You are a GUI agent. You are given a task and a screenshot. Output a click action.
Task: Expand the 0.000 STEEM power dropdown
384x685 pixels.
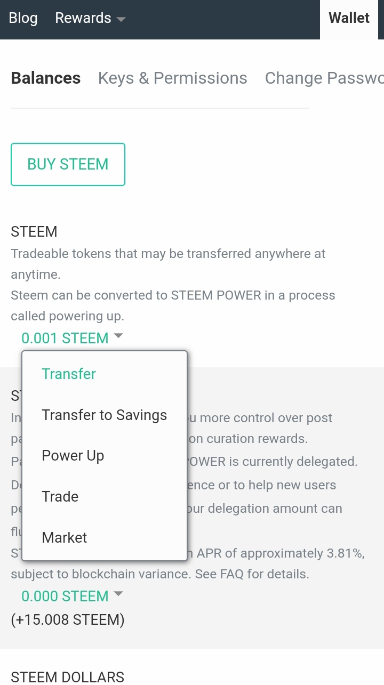65,597
